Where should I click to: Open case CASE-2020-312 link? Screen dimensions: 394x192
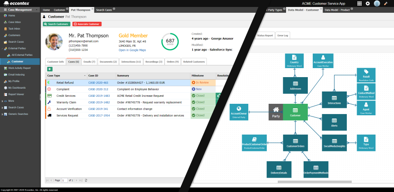click(x=98, y=89)
